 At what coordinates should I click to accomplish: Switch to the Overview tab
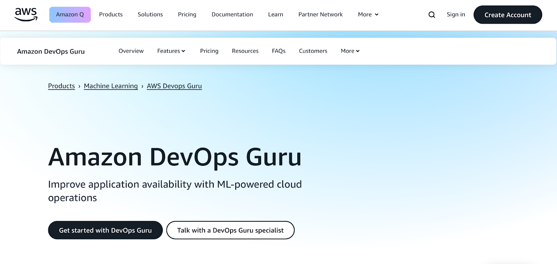point(131,51)
